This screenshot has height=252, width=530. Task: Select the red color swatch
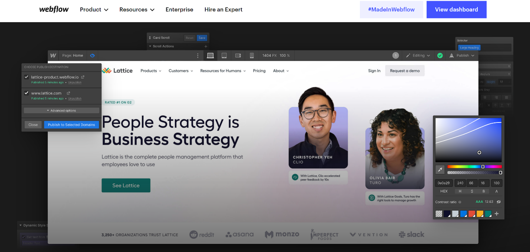pos(472,214)
